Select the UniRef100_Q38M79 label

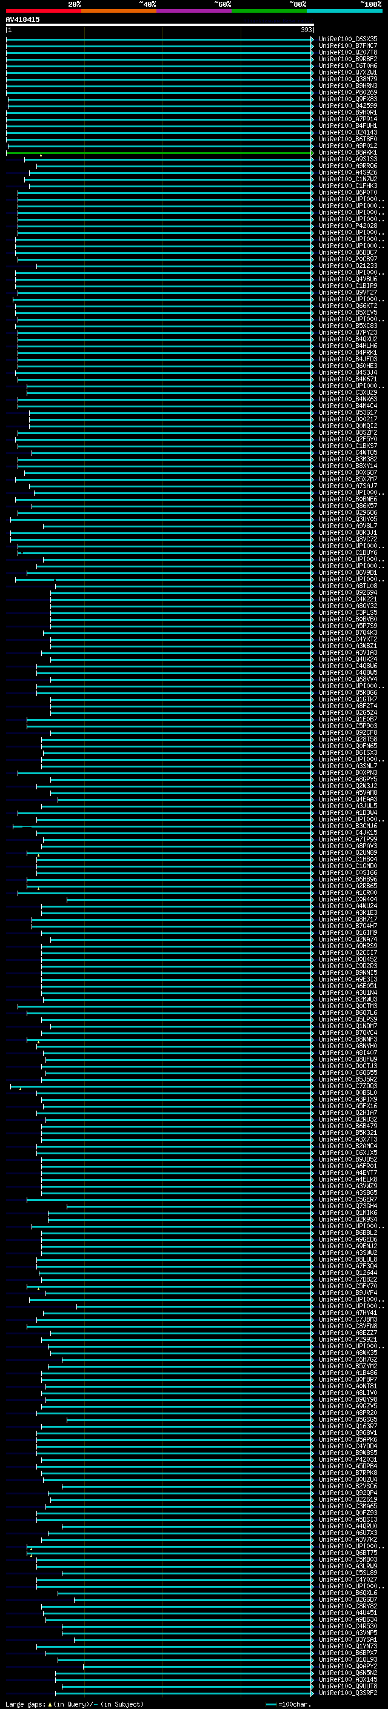(x=348, y=79)
